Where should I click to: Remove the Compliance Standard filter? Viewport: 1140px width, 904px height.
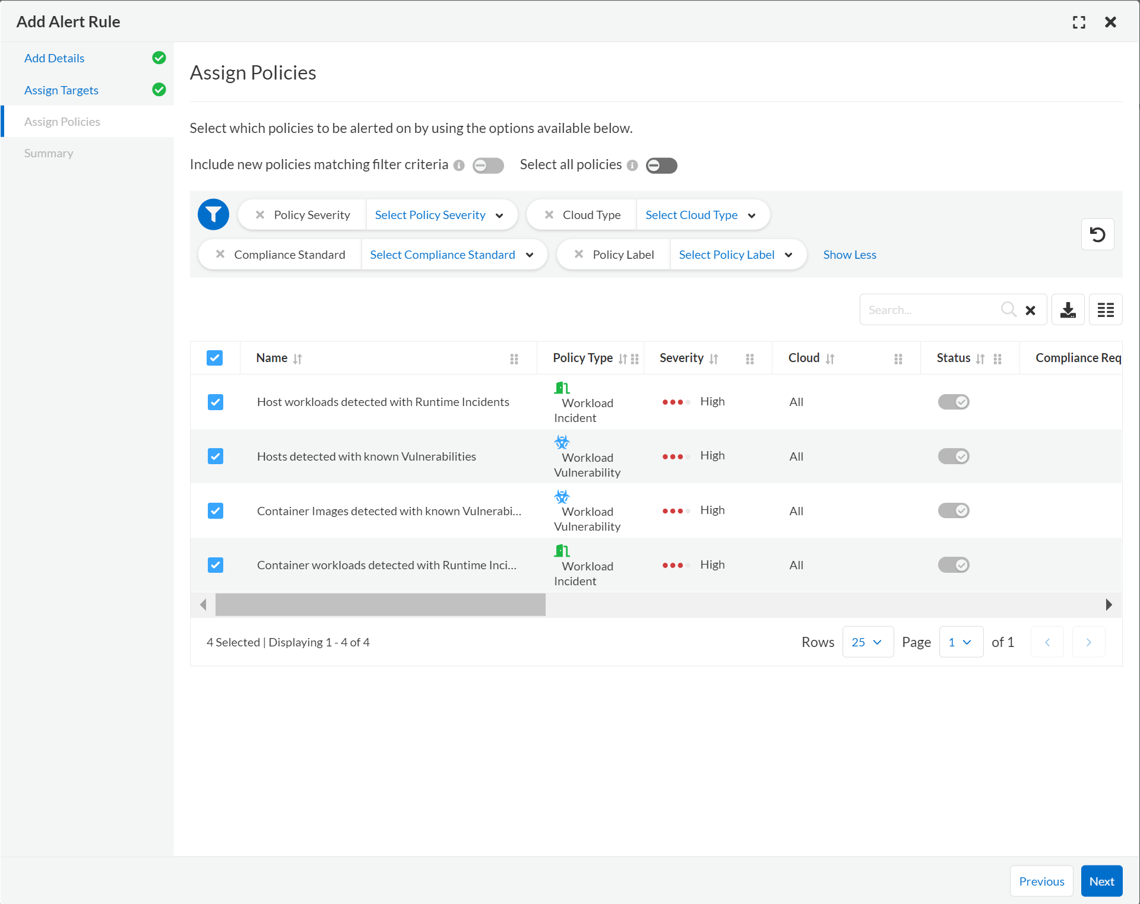click(x=220, y=254)
